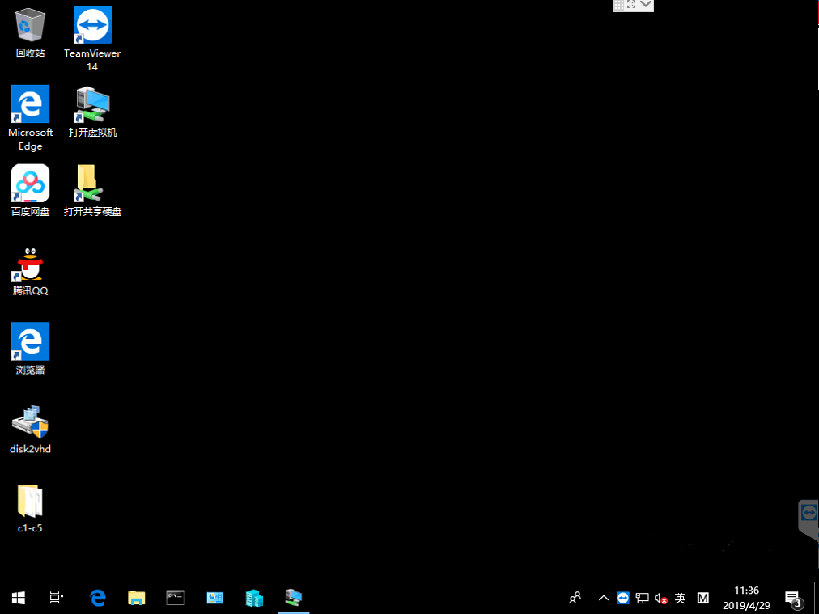This screenshot has height=614, width=819.
Task: Open the Command Prompt taskbar icon
Action: (x=175, y=597)
